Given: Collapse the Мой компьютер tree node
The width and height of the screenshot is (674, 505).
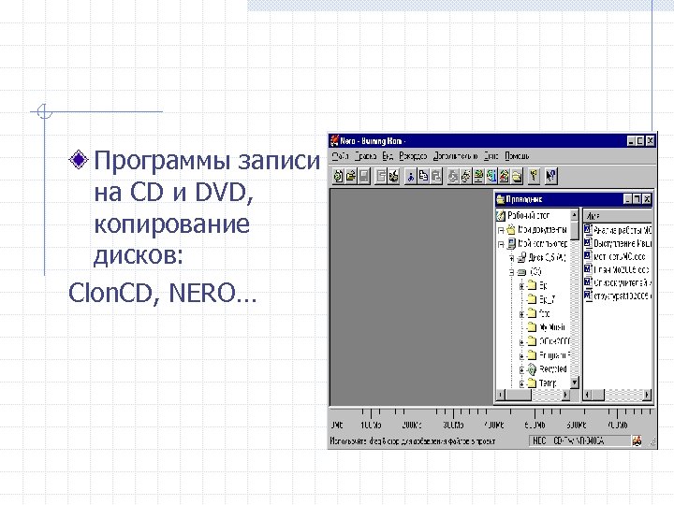Looking at the screenshot, I should point(501,244).
